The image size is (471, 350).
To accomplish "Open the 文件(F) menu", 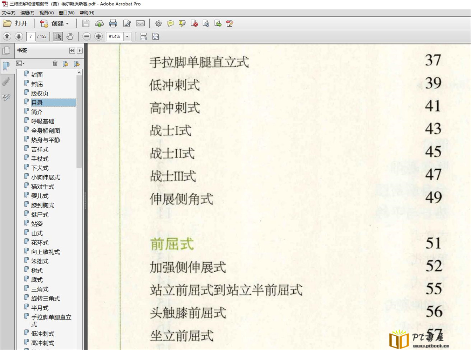I will click(x=8, y=13).
